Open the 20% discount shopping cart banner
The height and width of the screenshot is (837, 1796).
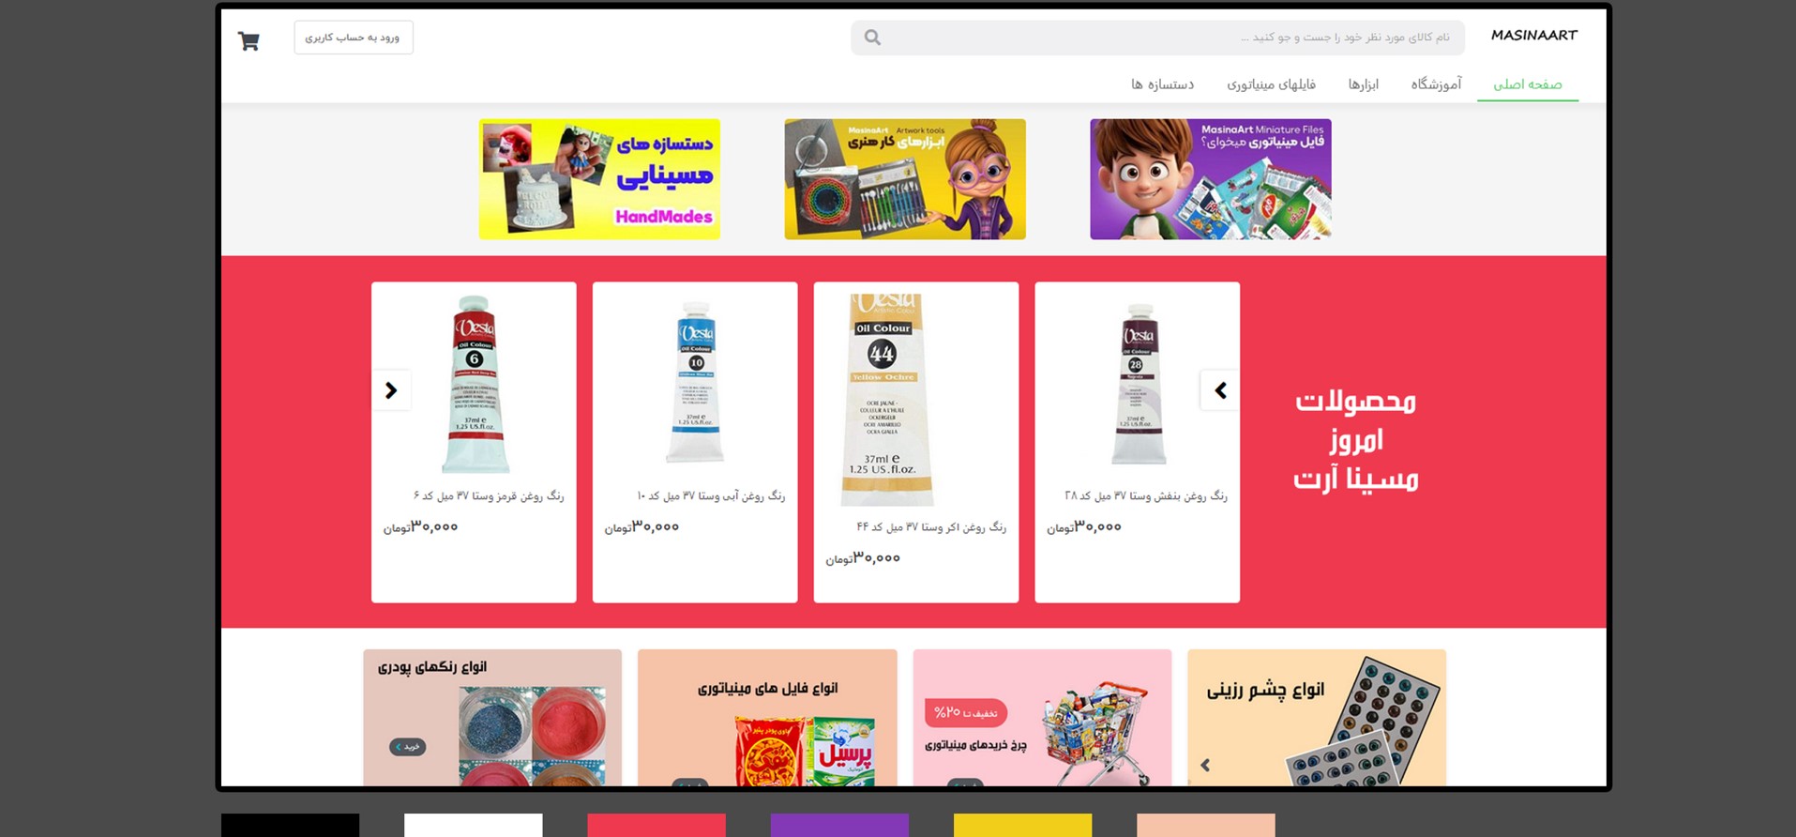[x=1042, y=718]
